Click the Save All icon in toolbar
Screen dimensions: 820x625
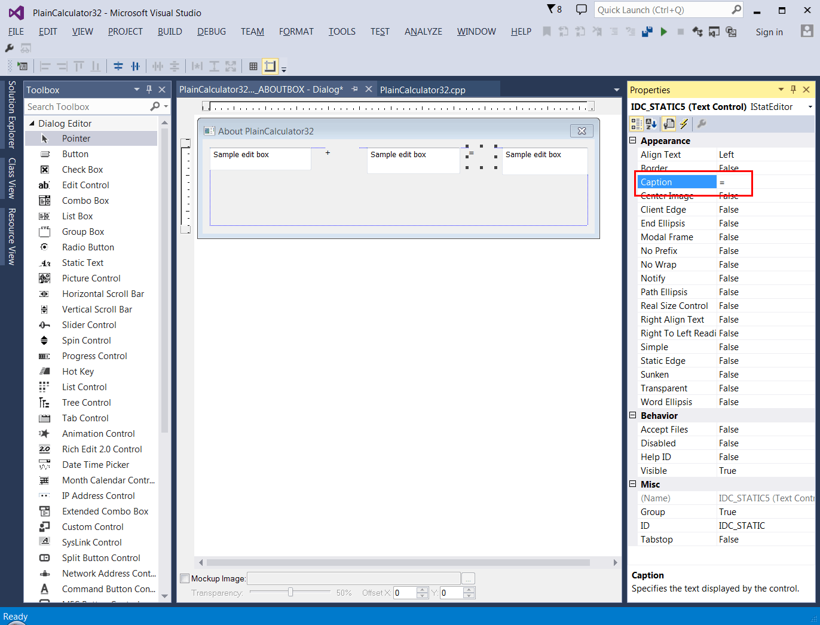pyautogui.click(x=647, y=32)
